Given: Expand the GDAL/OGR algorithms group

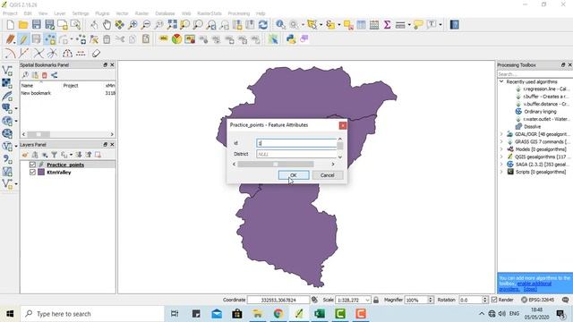Looking at the screenshot, I should [x=501, y=134].
